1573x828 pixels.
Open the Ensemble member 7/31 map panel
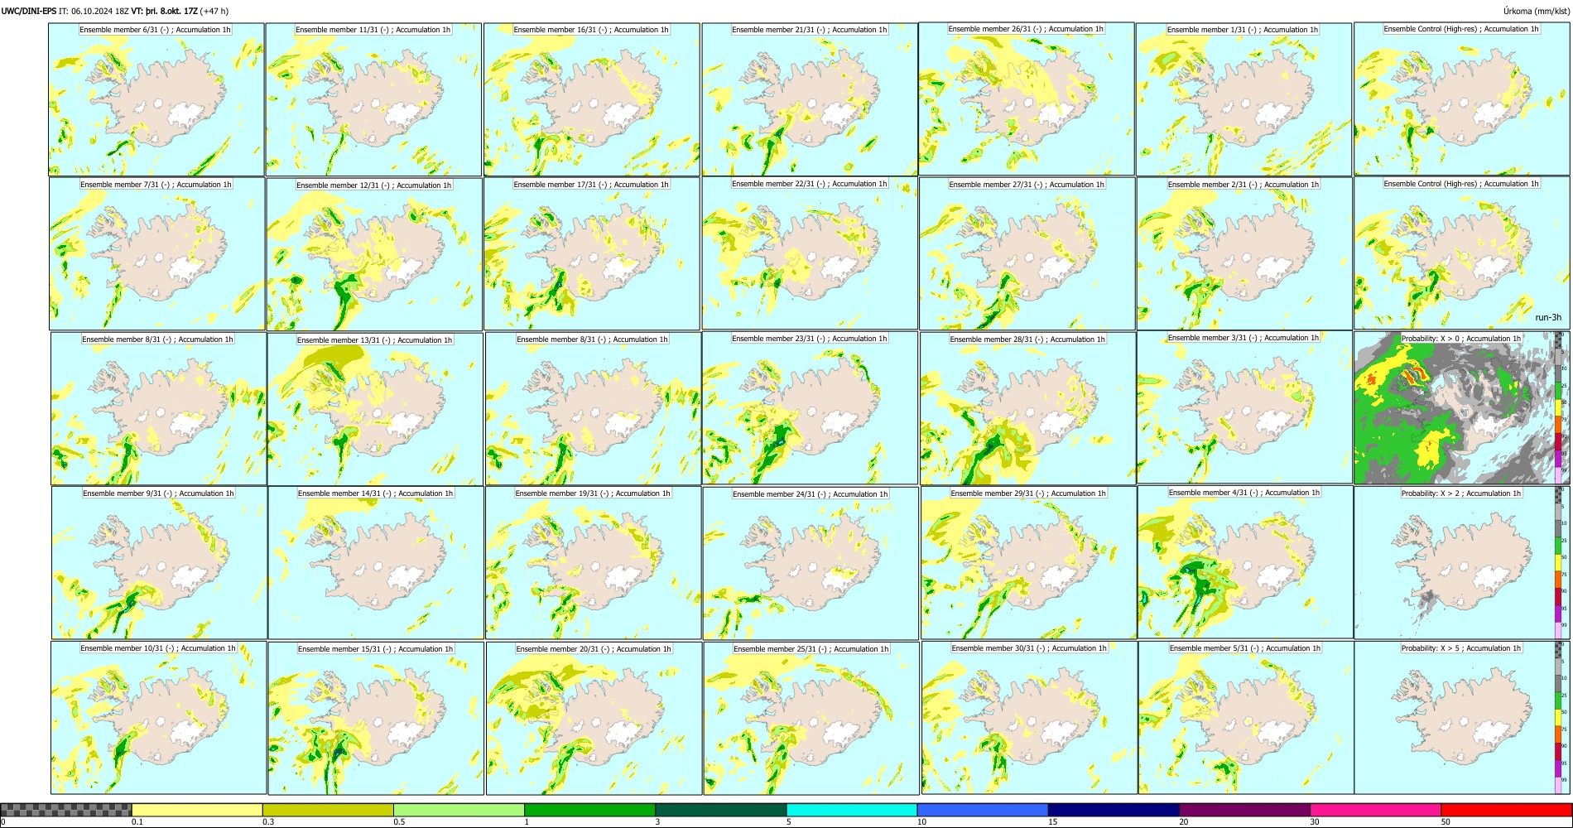point(157,254)
